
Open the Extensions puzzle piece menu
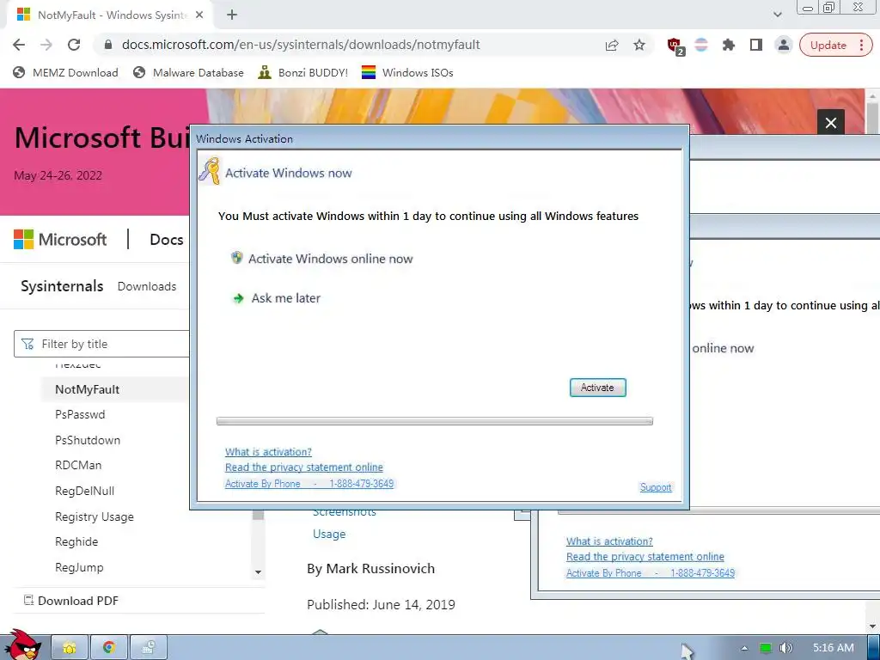(729, 45)
